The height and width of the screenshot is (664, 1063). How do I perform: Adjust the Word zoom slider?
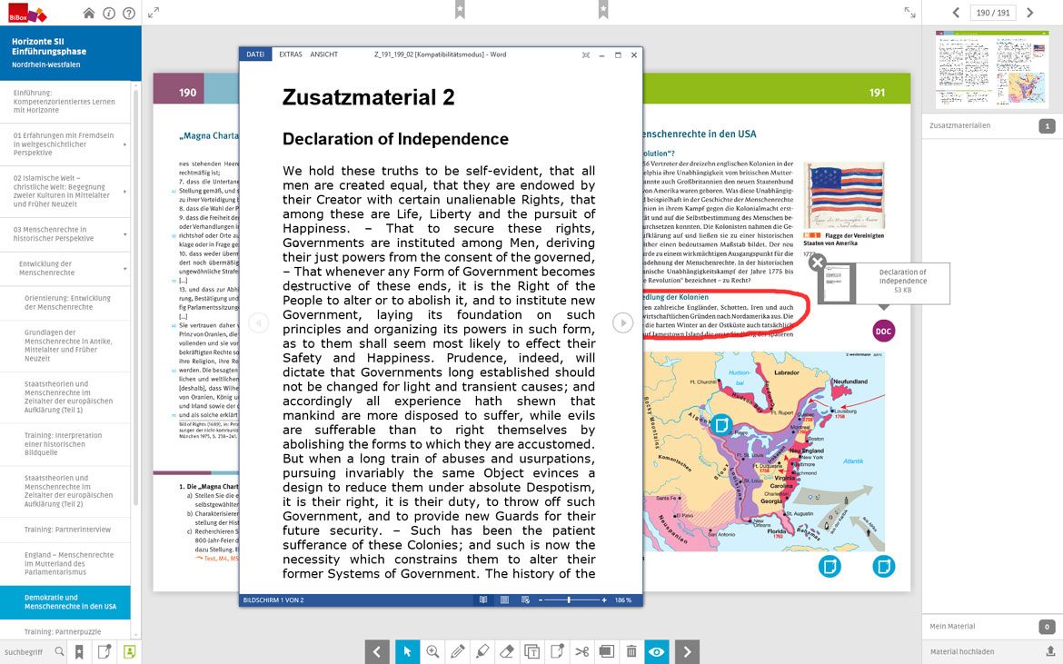click(570, 600)
